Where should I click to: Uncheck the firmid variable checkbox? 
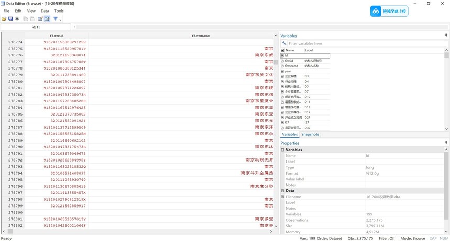[x=282, y=61]
